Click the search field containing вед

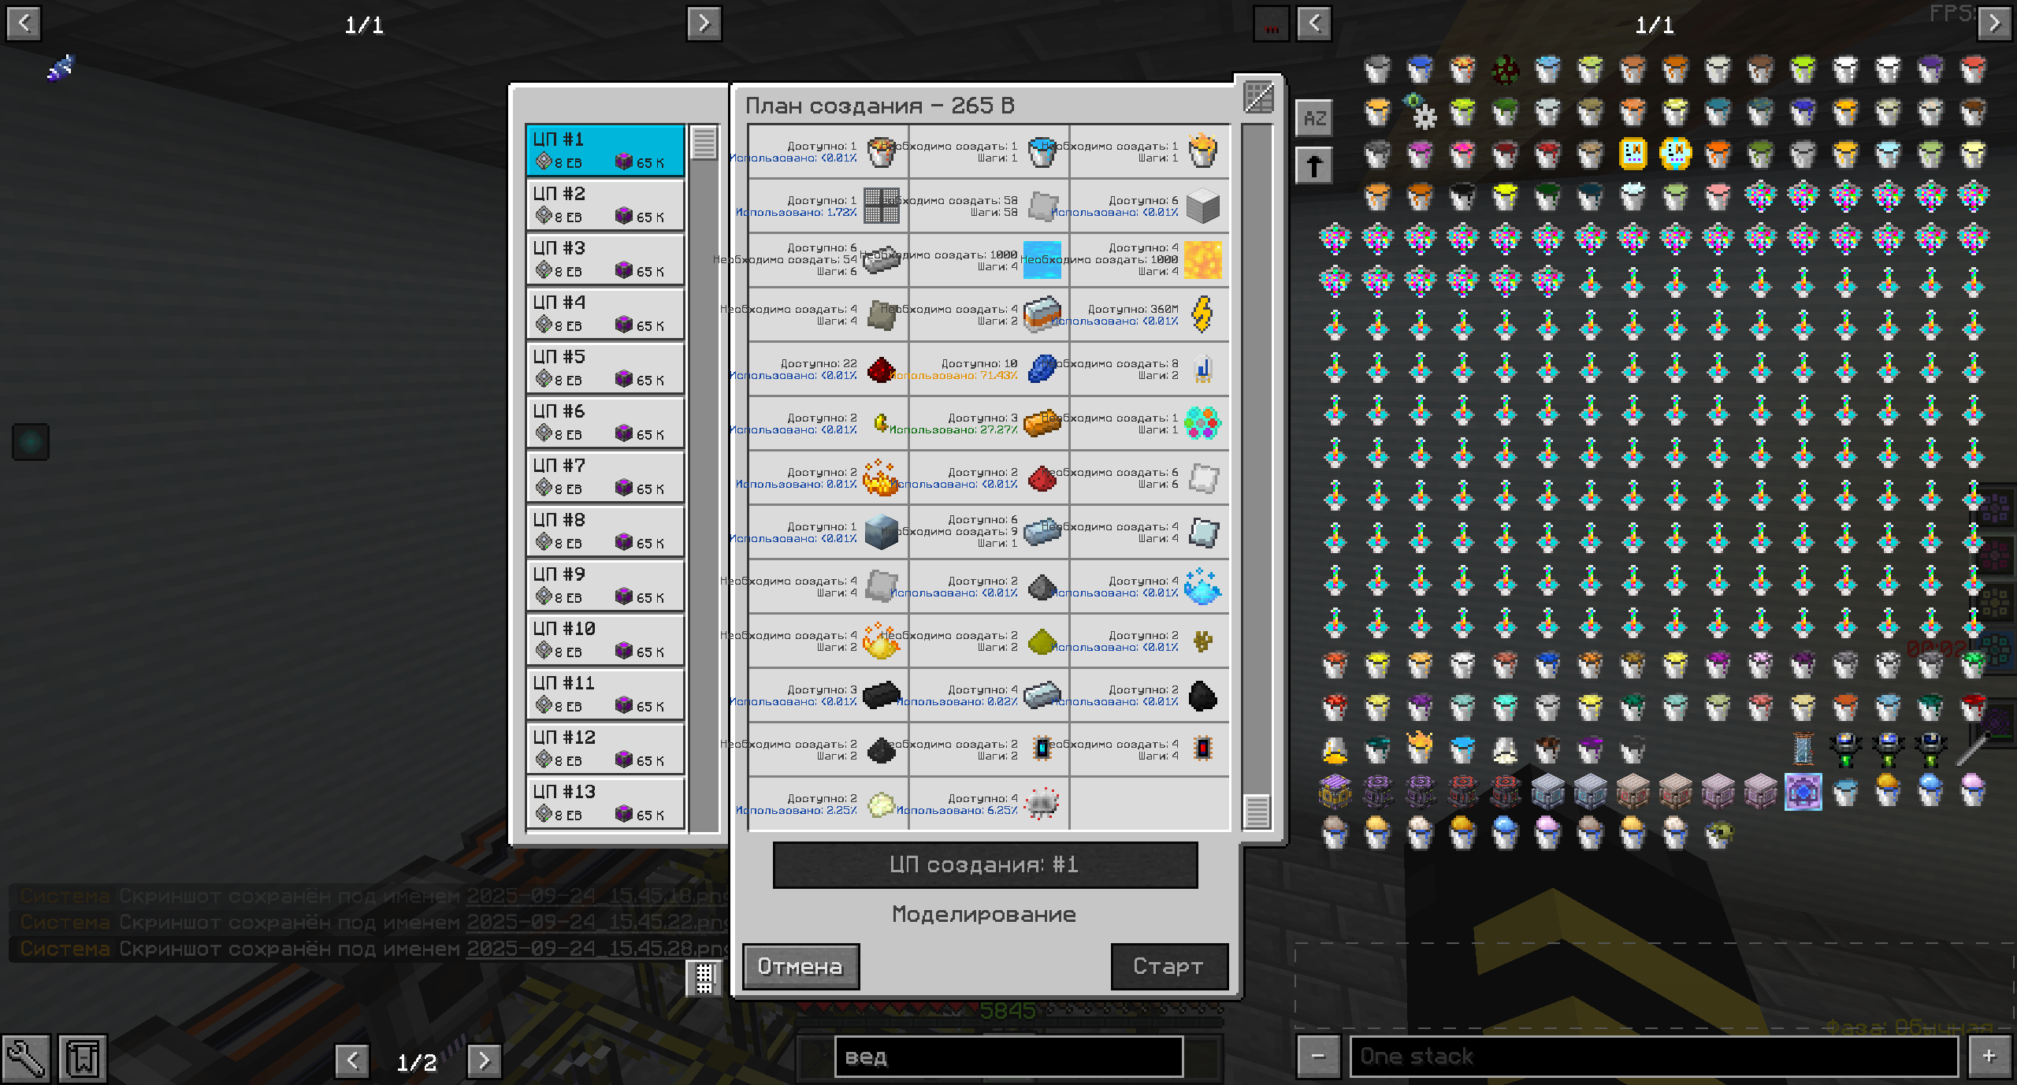1008,1057
